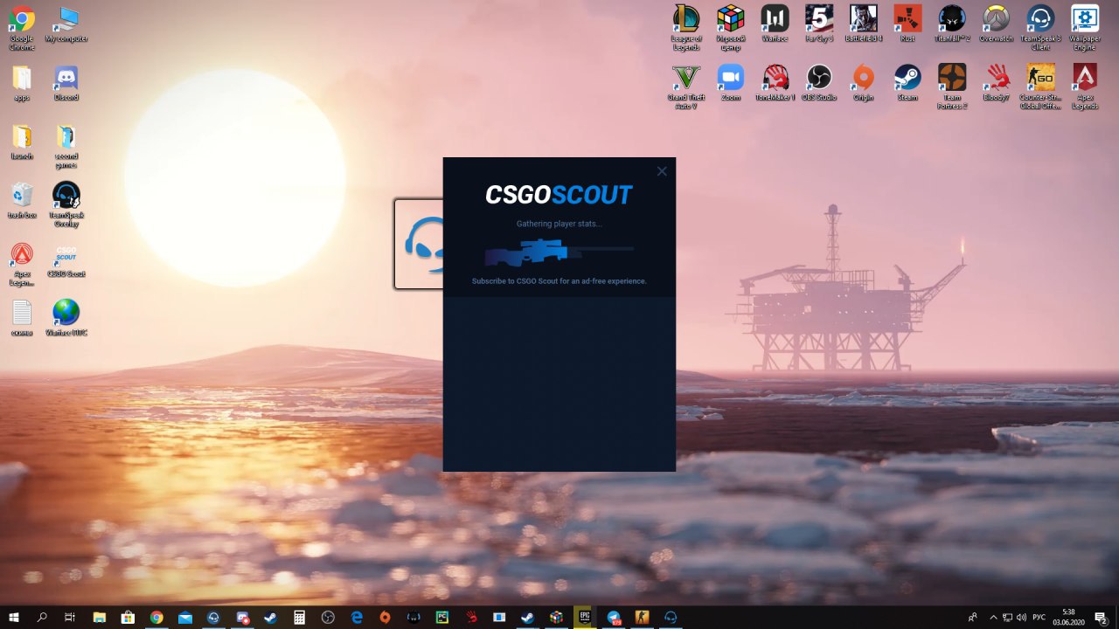
Task: Open Игровой центр Rubik's cube icon
Action: 731,28
